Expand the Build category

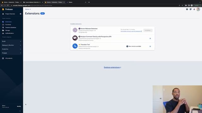[12, 41]
